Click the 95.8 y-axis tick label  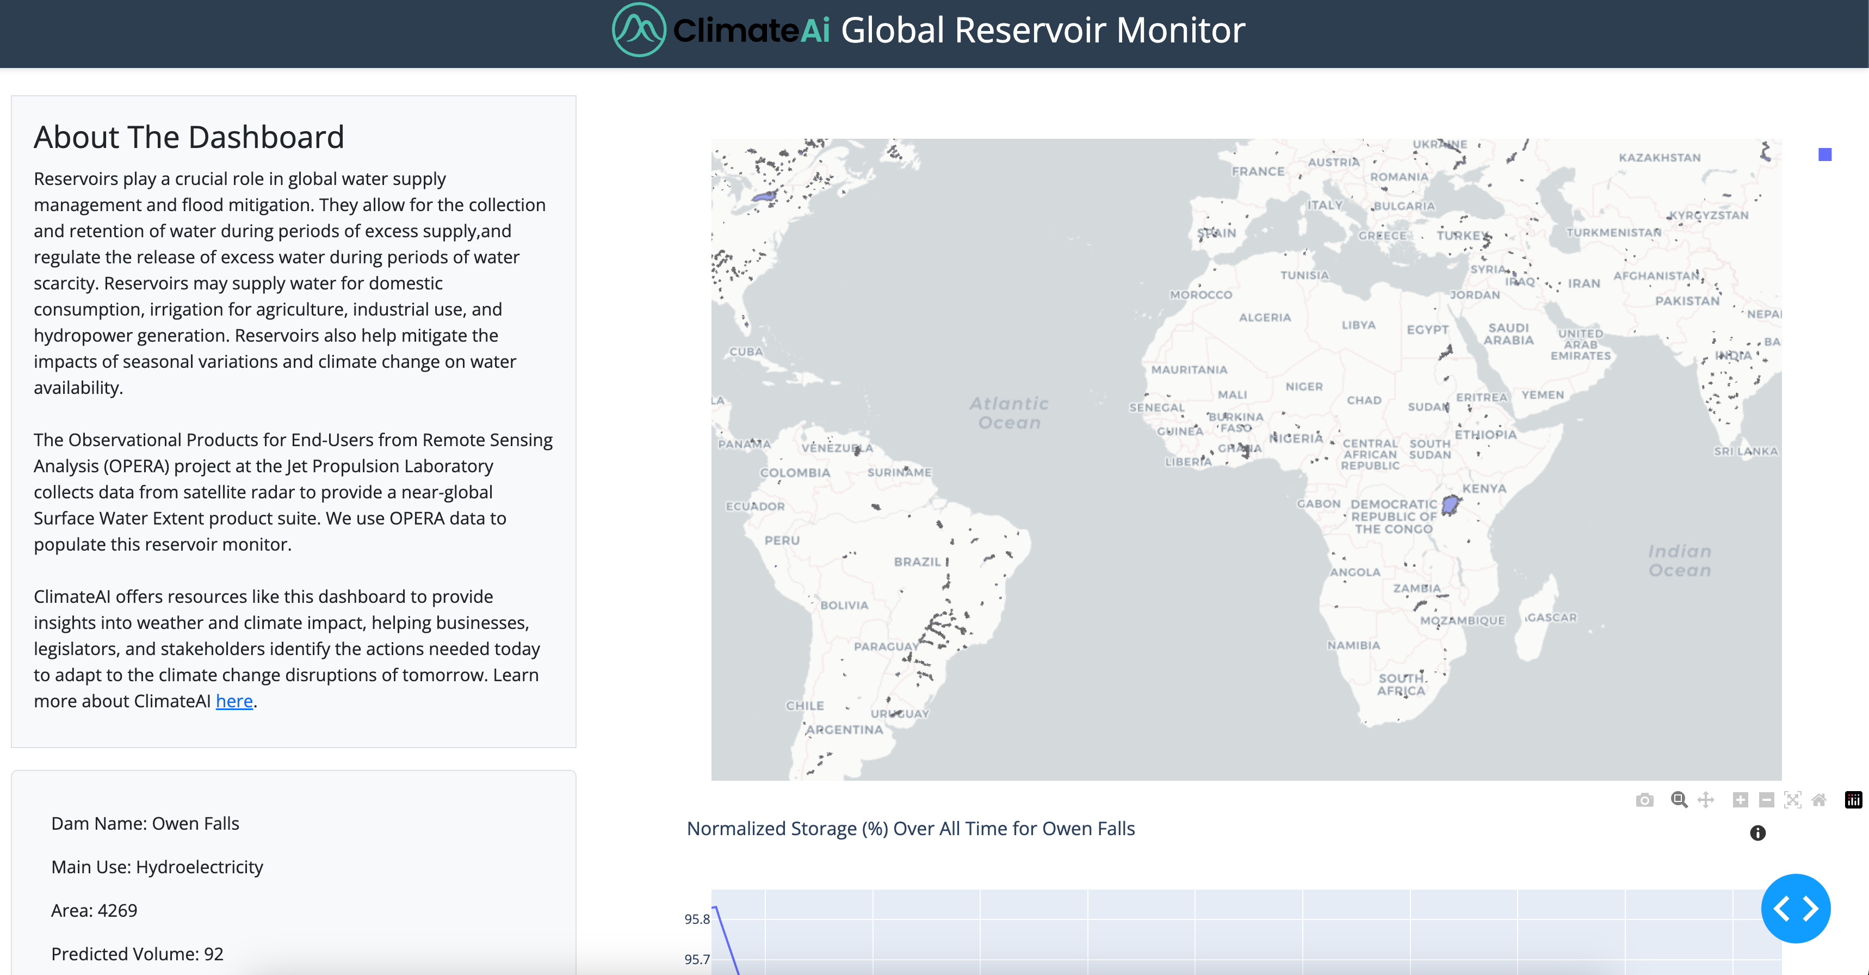(x=696, y=919)
